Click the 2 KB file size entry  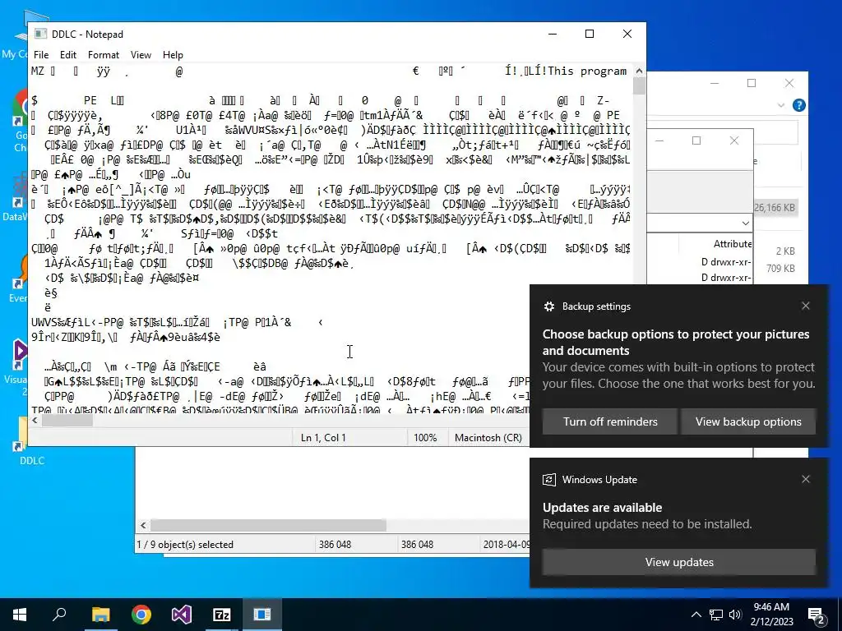coord(785,251)
